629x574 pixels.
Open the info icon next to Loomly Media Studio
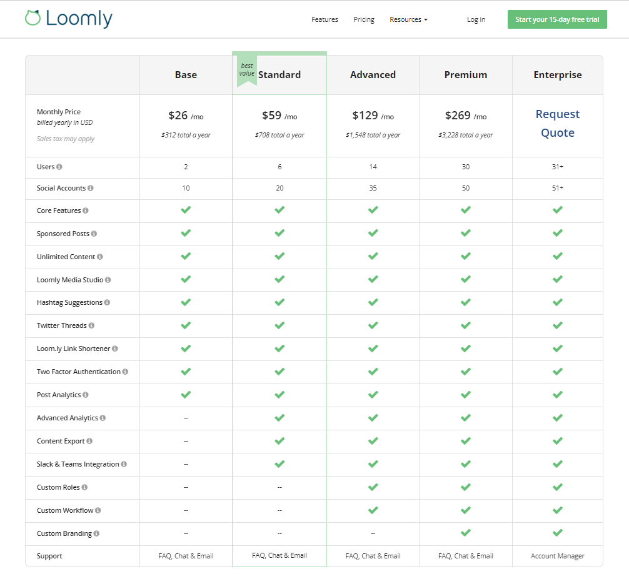click(108, 280)
